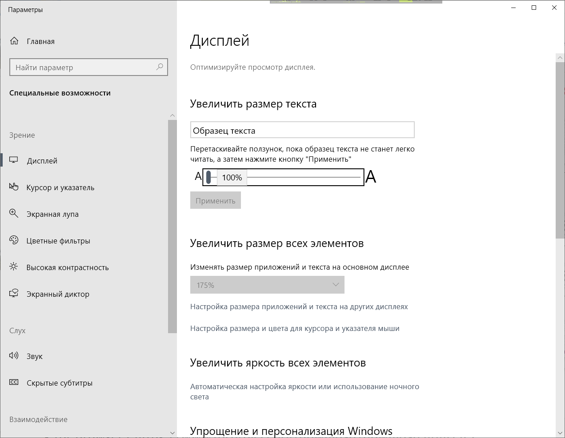The height and width of the screenshot is (438, 565).
Task: Click the Взаимодействие group label
Action: [39, 419]
